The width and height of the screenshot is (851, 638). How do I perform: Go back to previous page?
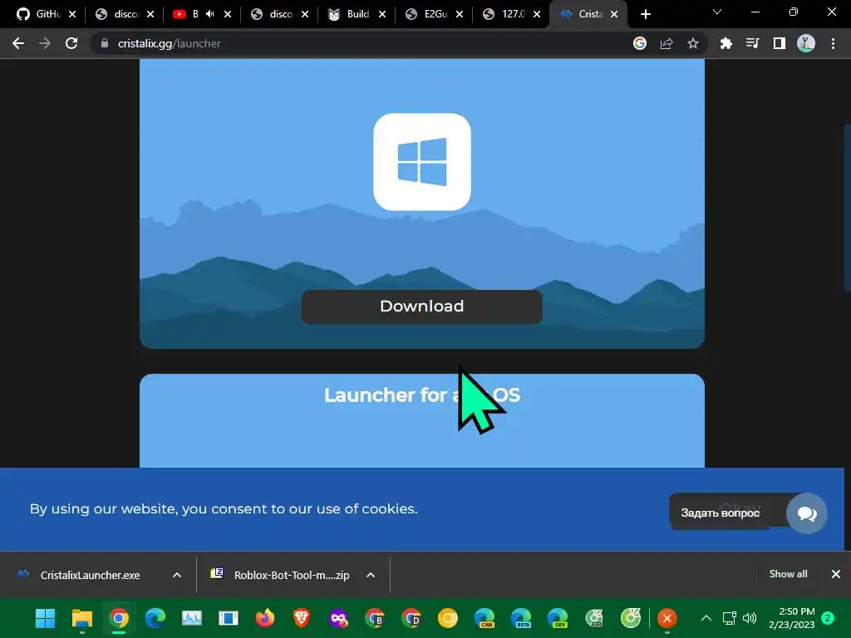pos(18,43)
